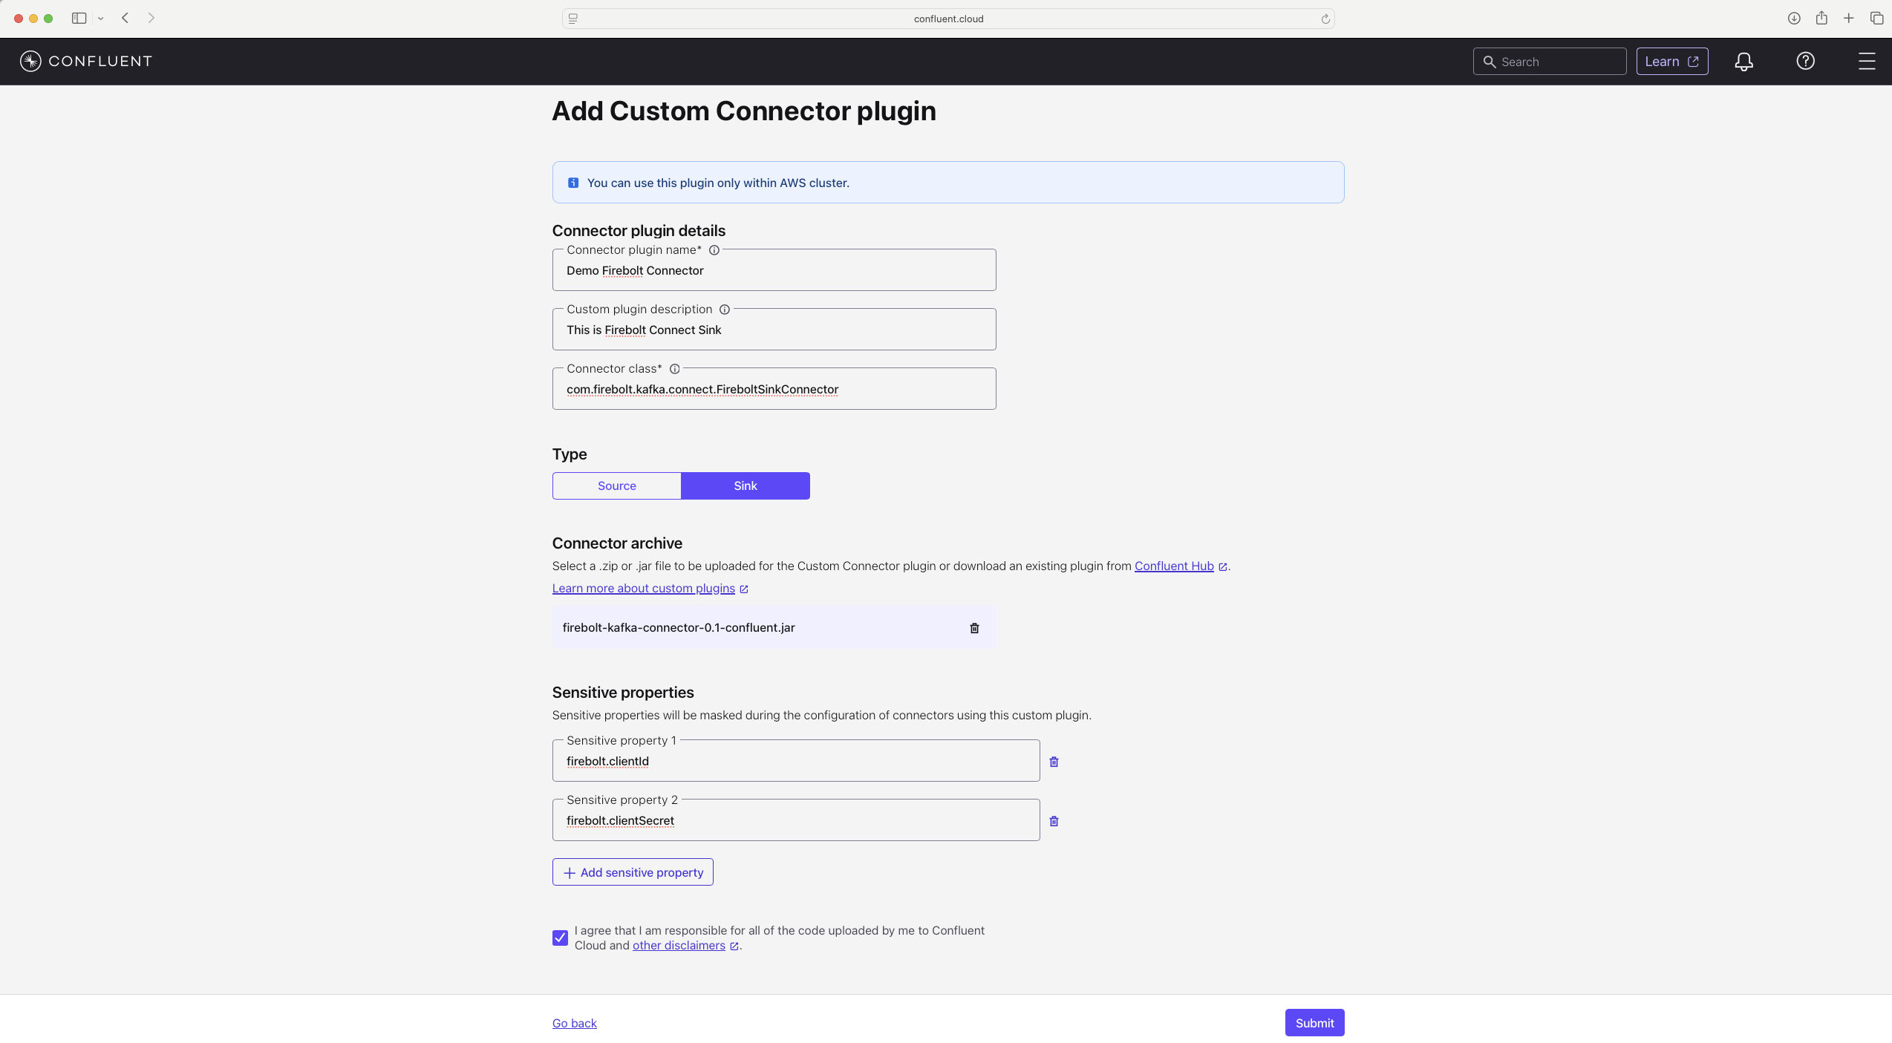Click Add sensitive property button
The height and width of the screenshot is (1043, 1892).
pos(633,872)
